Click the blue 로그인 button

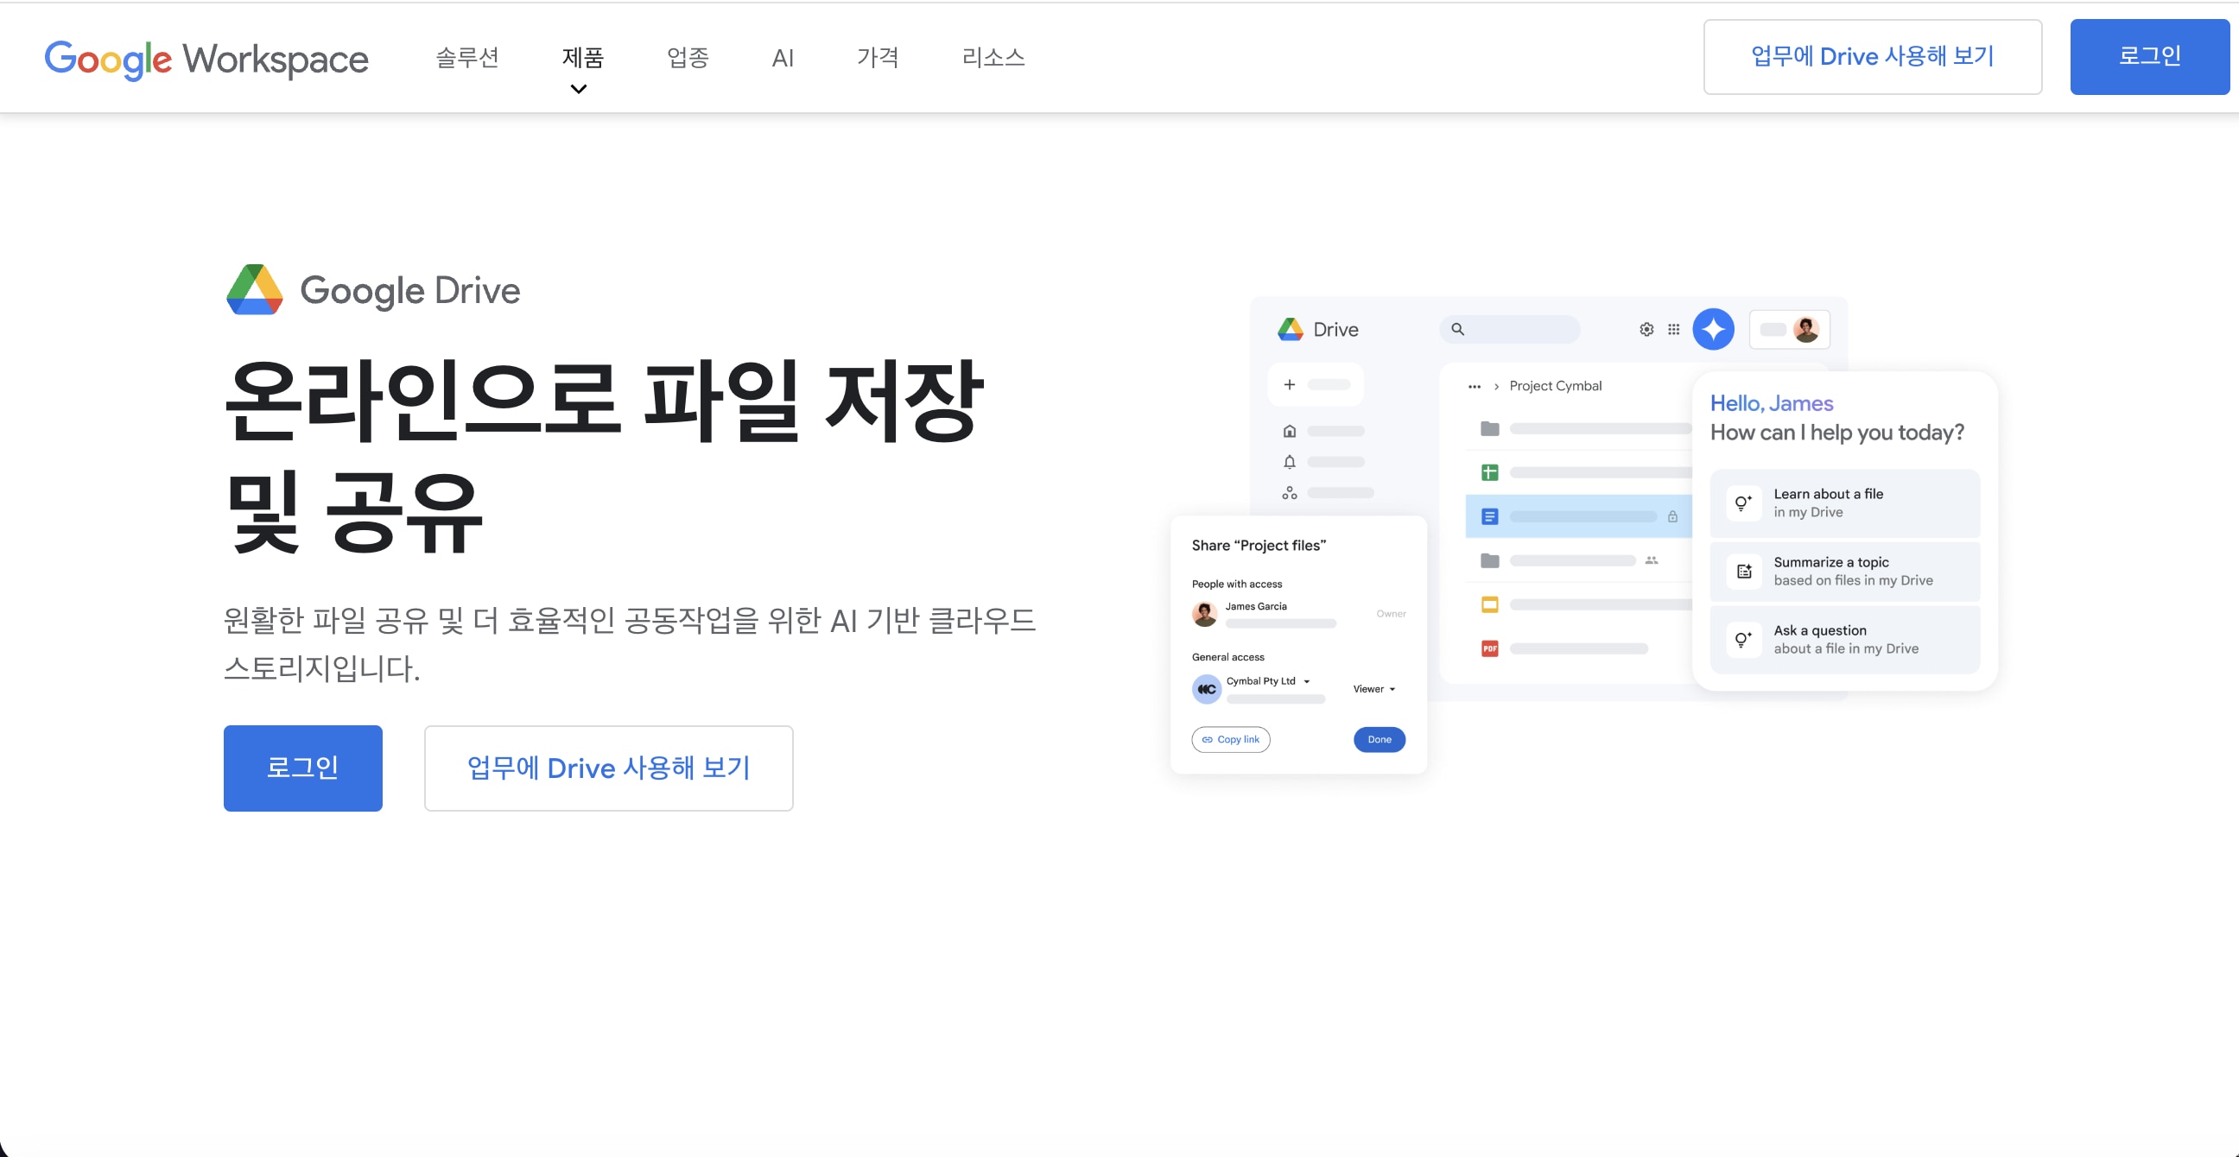tap(302, 768)
